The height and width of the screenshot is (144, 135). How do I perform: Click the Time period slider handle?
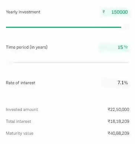tap(9, 62)
